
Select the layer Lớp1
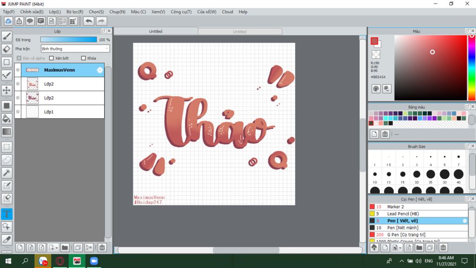point(59,112)
